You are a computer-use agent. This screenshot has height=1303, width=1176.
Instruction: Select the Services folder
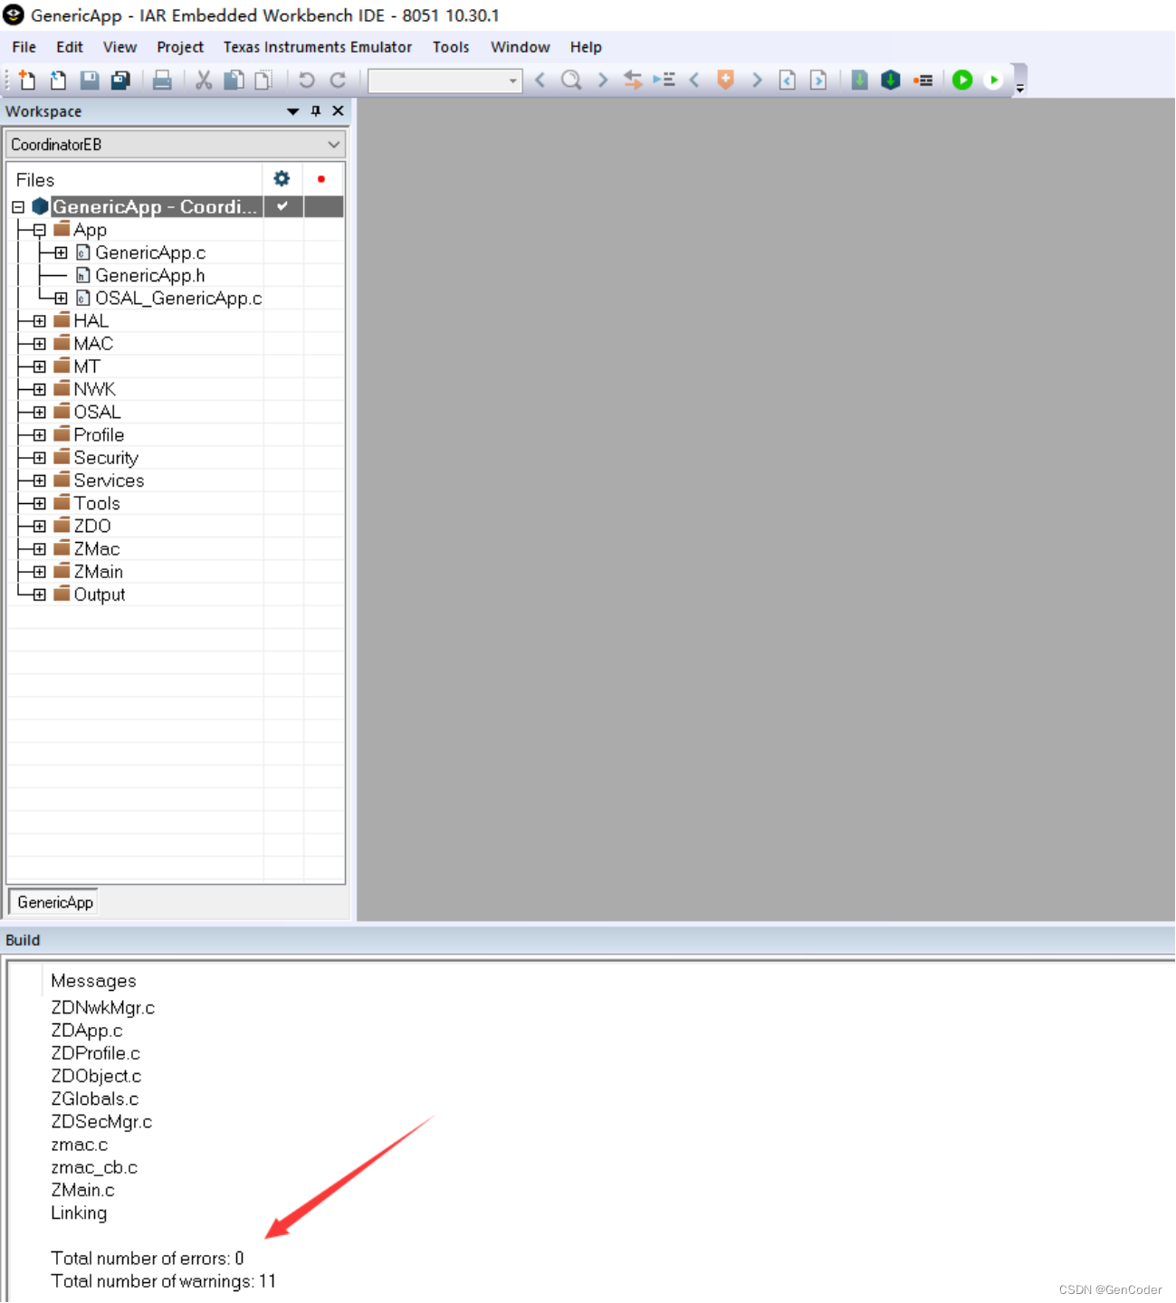(x=109, y=480)
